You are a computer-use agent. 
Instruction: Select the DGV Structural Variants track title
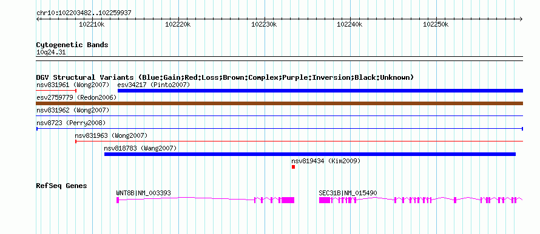click(x=225, y=77)
